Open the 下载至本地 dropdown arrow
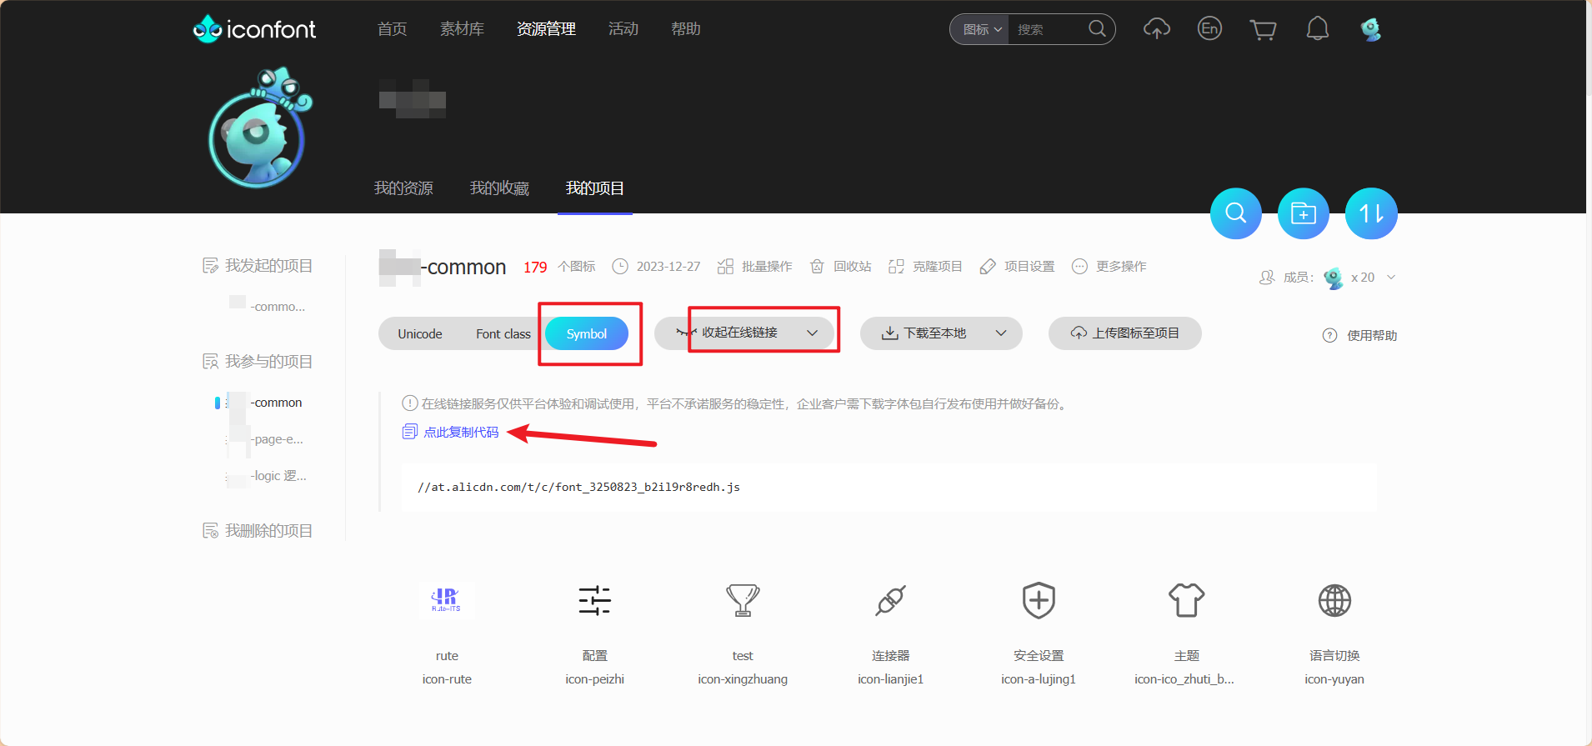Image resolution: width=1592 pixels, height=746 pixels. coord(1001,333)
